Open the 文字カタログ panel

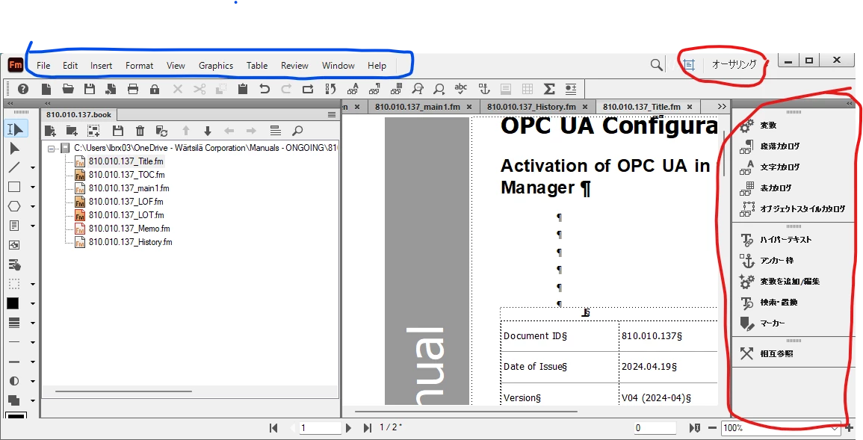(x=780, y=167)
